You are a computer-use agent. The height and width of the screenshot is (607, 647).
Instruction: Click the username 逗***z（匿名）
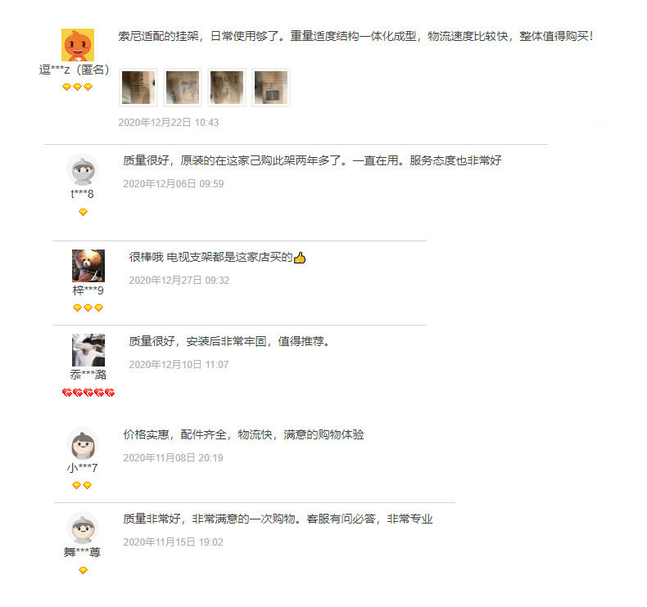click(75, 70)
